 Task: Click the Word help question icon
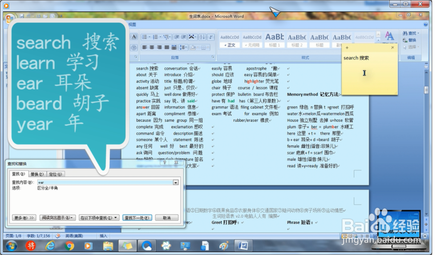425,24
